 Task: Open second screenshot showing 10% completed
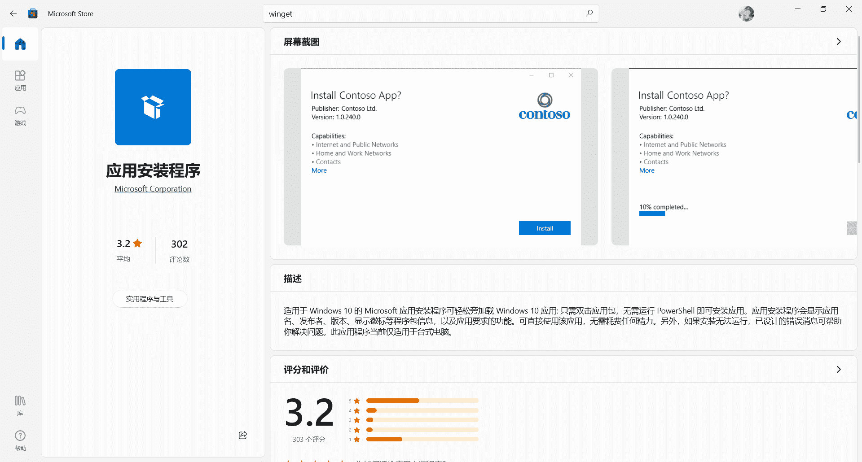pos(734,157)
